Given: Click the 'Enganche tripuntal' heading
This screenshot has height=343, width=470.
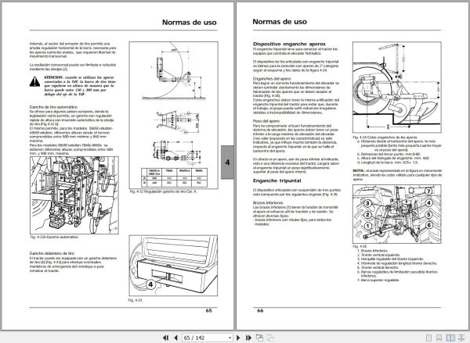Looking at the screenshot, I should pyautogui.click(x=277, y=180).
